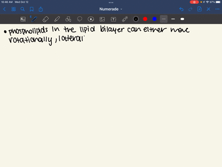Select the Lasso selection tool
The height and width of the screenshot is (167, 222).
pyautogui.click(x=80, y=19)
